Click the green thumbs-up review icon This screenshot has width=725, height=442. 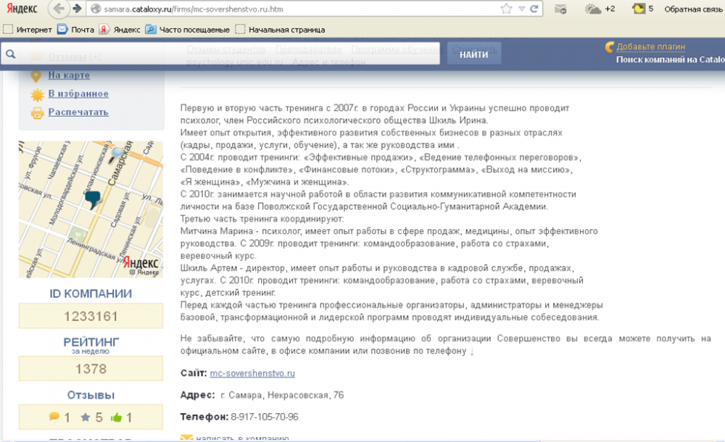118,417
